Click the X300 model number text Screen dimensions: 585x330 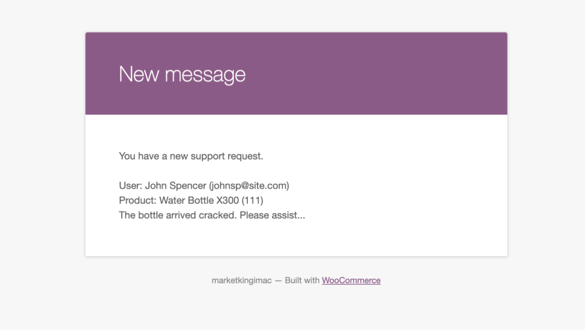click(x=227, y=201)
